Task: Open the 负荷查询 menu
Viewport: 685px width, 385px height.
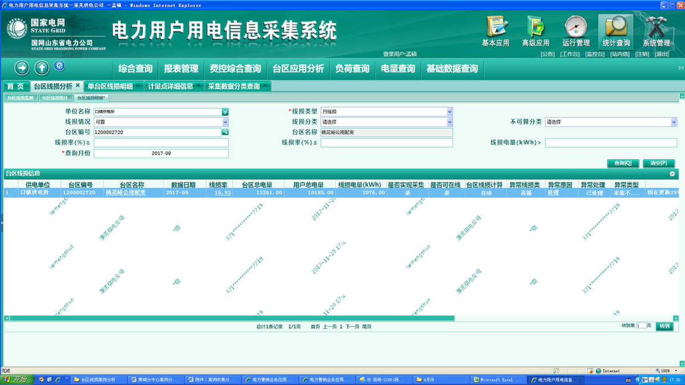Action: [x=352, y=68]
